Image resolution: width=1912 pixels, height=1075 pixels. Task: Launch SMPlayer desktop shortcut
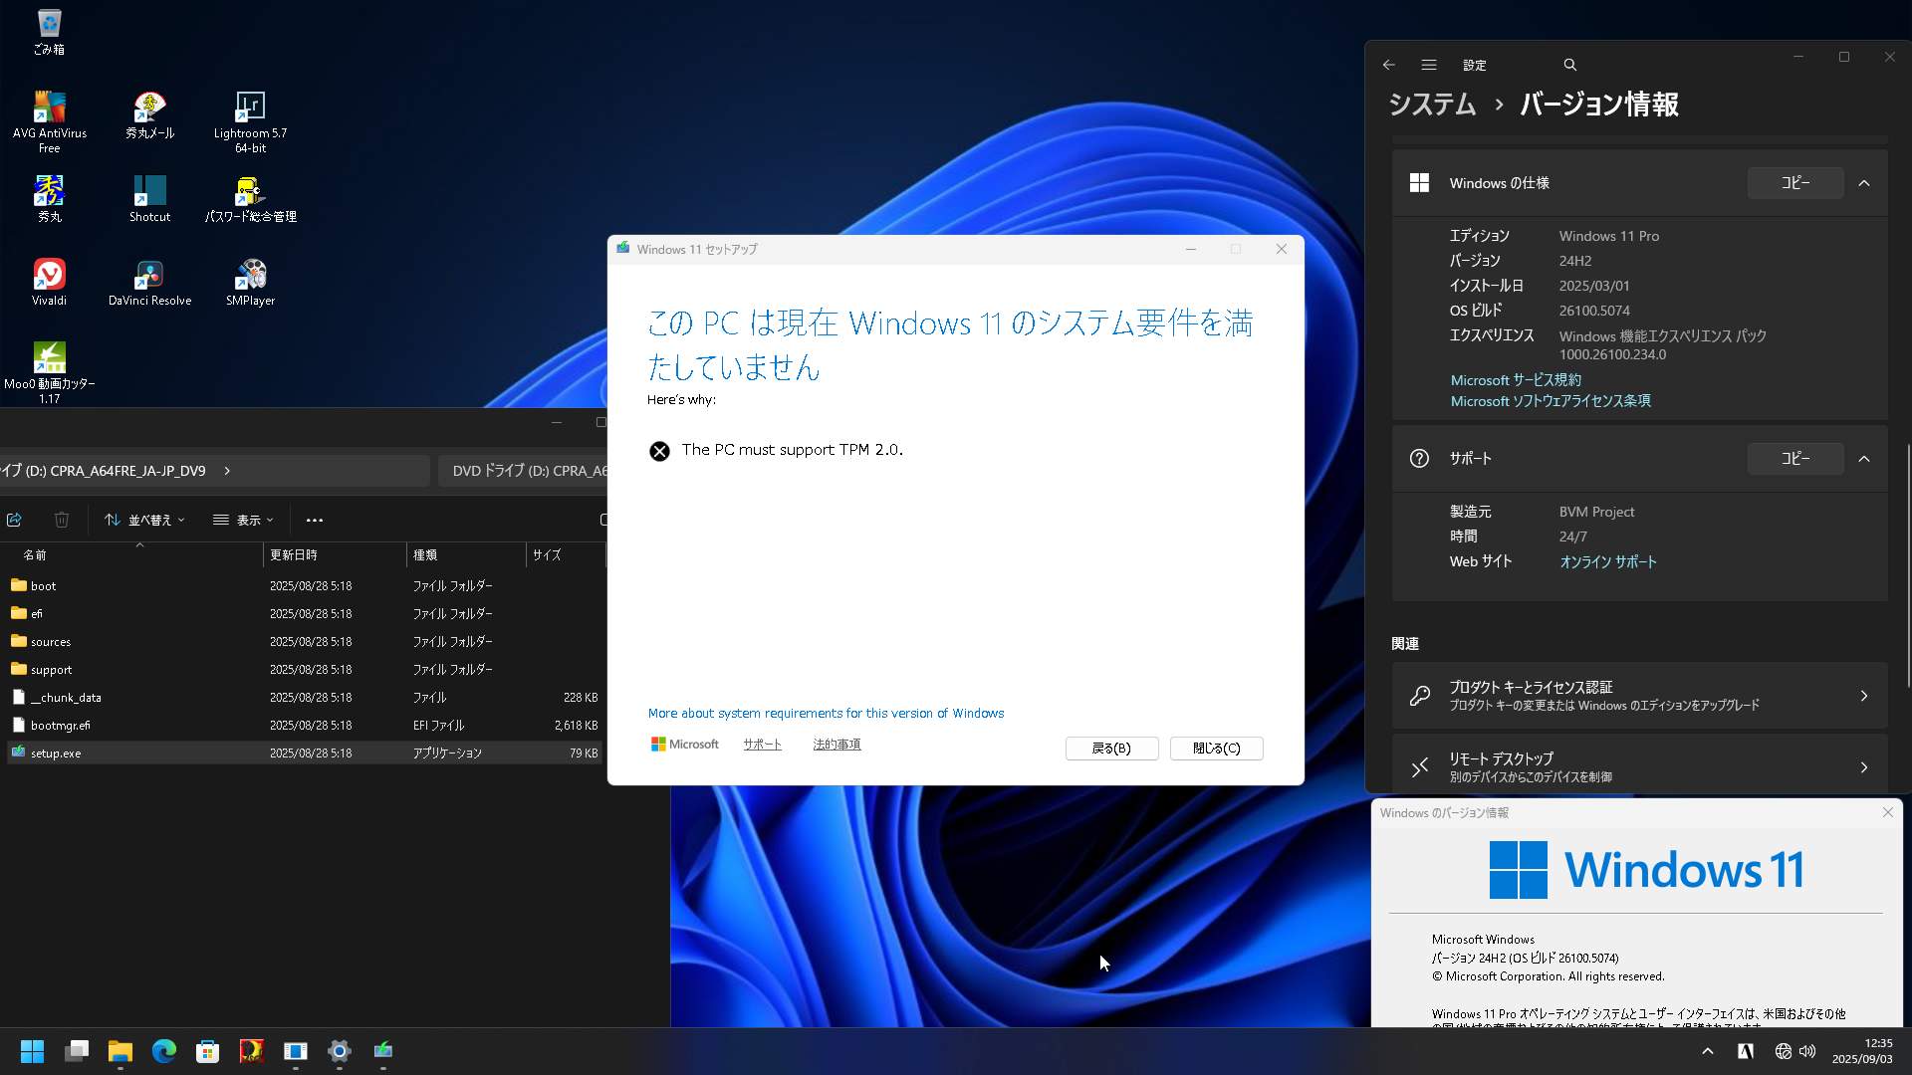pyautogui.click(x=250, y=282)
